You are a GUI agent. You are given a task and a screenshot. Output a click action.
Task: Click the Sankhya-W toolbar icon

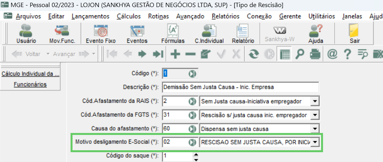point(280,33)
